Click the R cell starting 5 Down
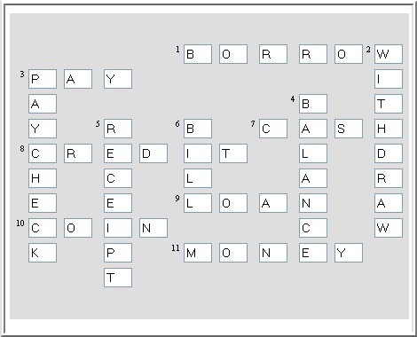 (118, 129)
